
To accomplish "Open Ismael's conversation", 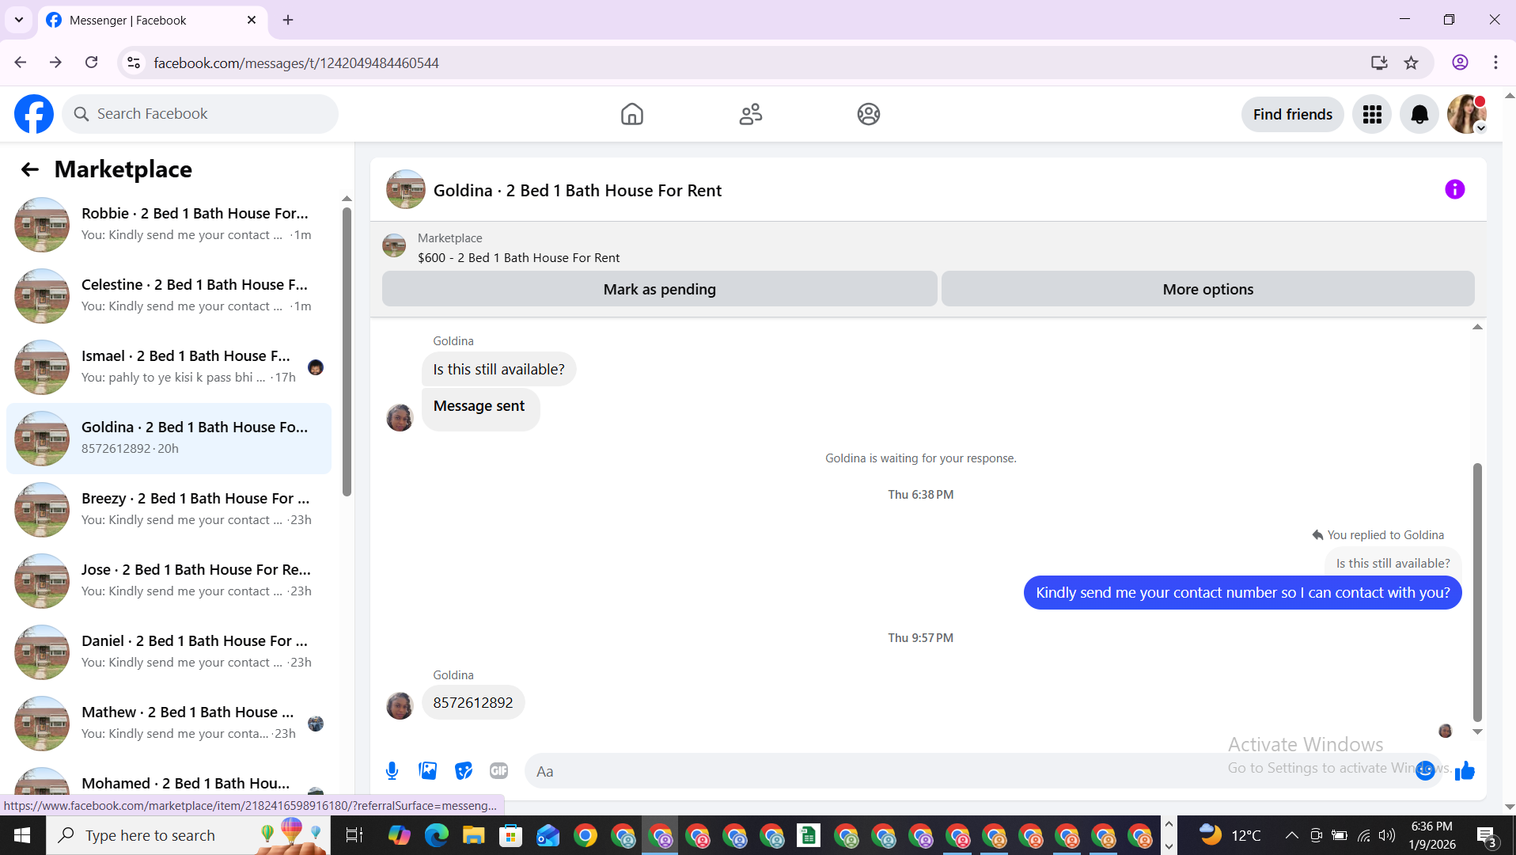I will (169, 367).
